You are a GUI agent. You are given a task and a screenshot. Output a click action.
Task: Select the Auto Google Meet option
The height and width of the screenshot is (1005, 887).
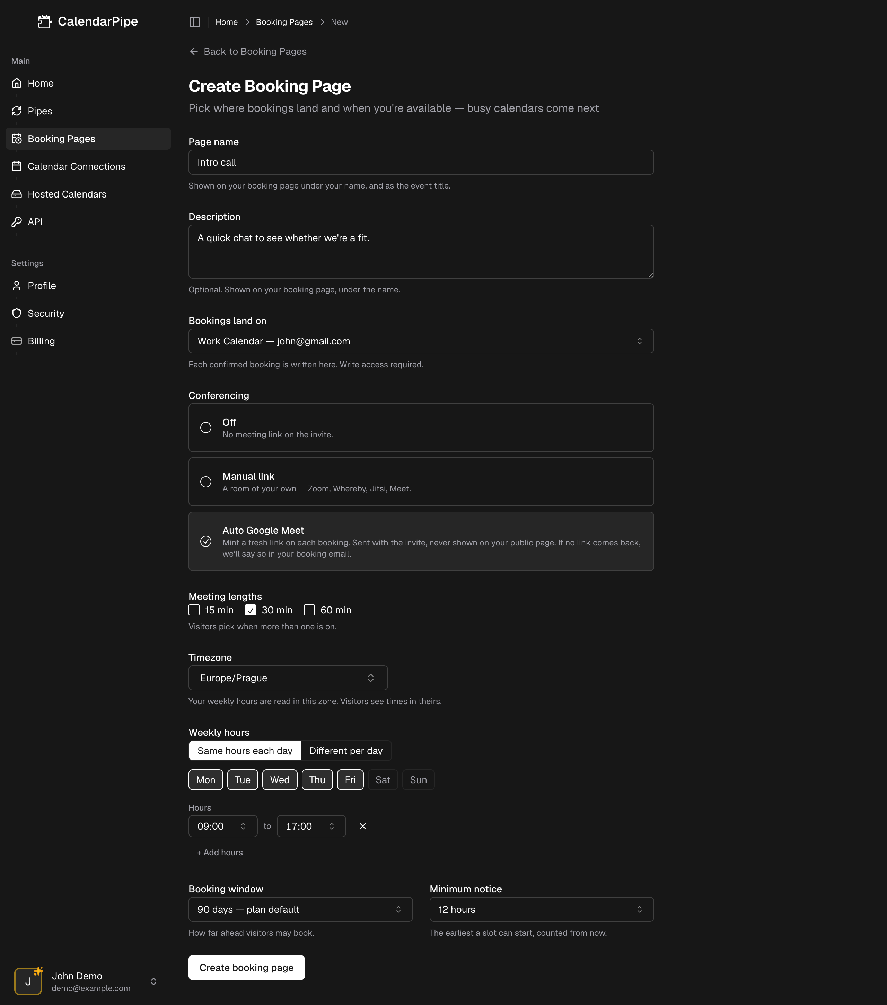(421, 541)
